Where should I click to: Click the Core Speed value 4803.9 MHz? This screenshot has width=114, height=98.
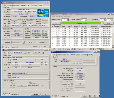coord(17,31)
